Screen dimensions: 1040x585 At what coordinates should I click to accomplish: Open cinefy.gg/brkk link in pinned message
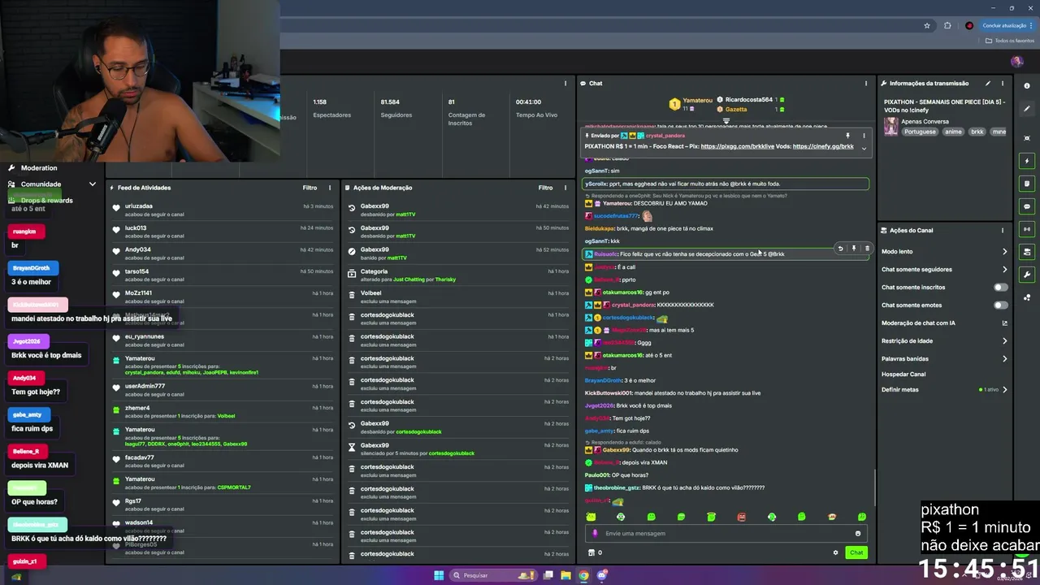[x=823, y=147]
